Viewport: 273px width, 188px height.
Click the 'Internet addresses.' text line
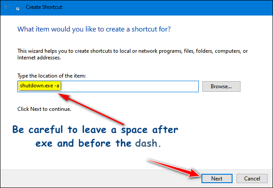[39, 58]
